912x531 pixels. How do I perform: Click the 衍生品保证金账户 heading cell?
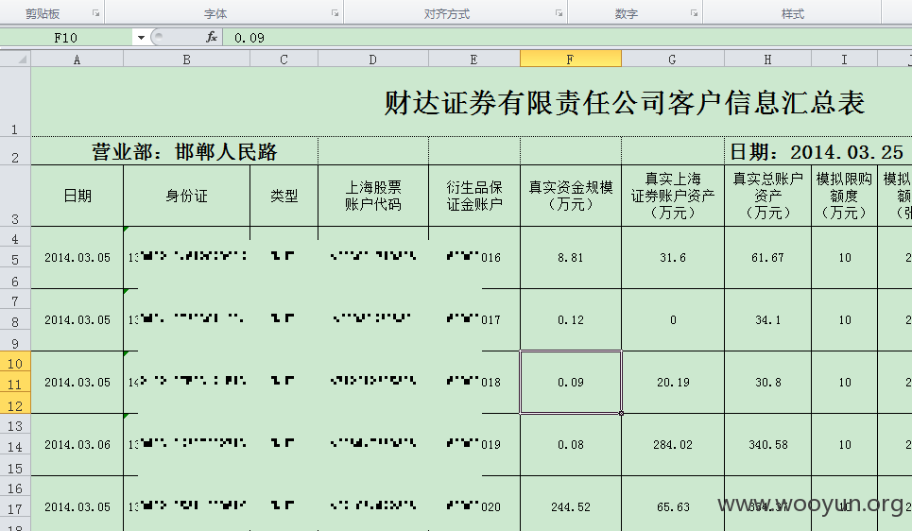[474, 196]
